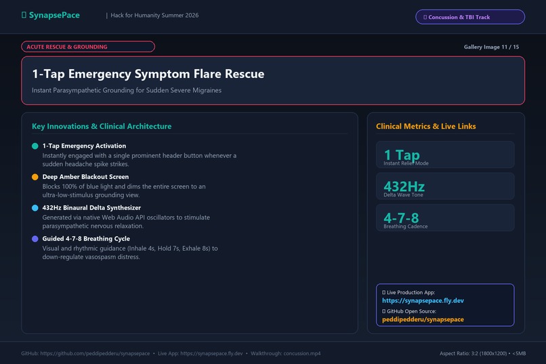Click the Concussion & TBI Track badge
Image resolution: width=546 pixels, height=364 pixels.
[469, 17]
